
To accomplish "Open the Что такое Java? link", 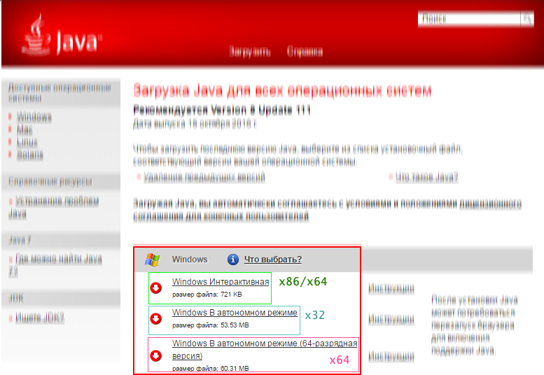I will coord(426,178).
